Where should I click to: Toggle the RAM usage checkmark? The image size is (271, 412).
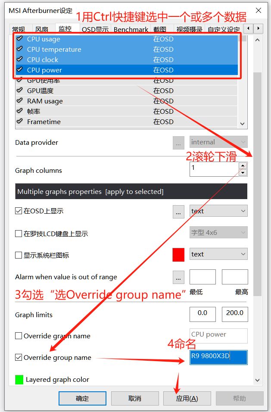tap(20, 101)
